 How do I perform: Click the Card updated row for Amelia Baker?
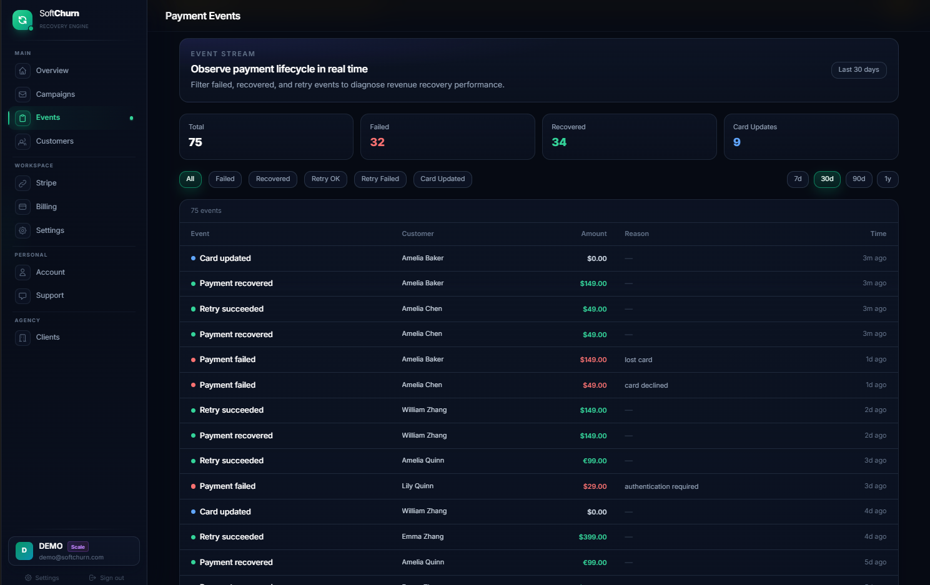click(x=538, y=258)
